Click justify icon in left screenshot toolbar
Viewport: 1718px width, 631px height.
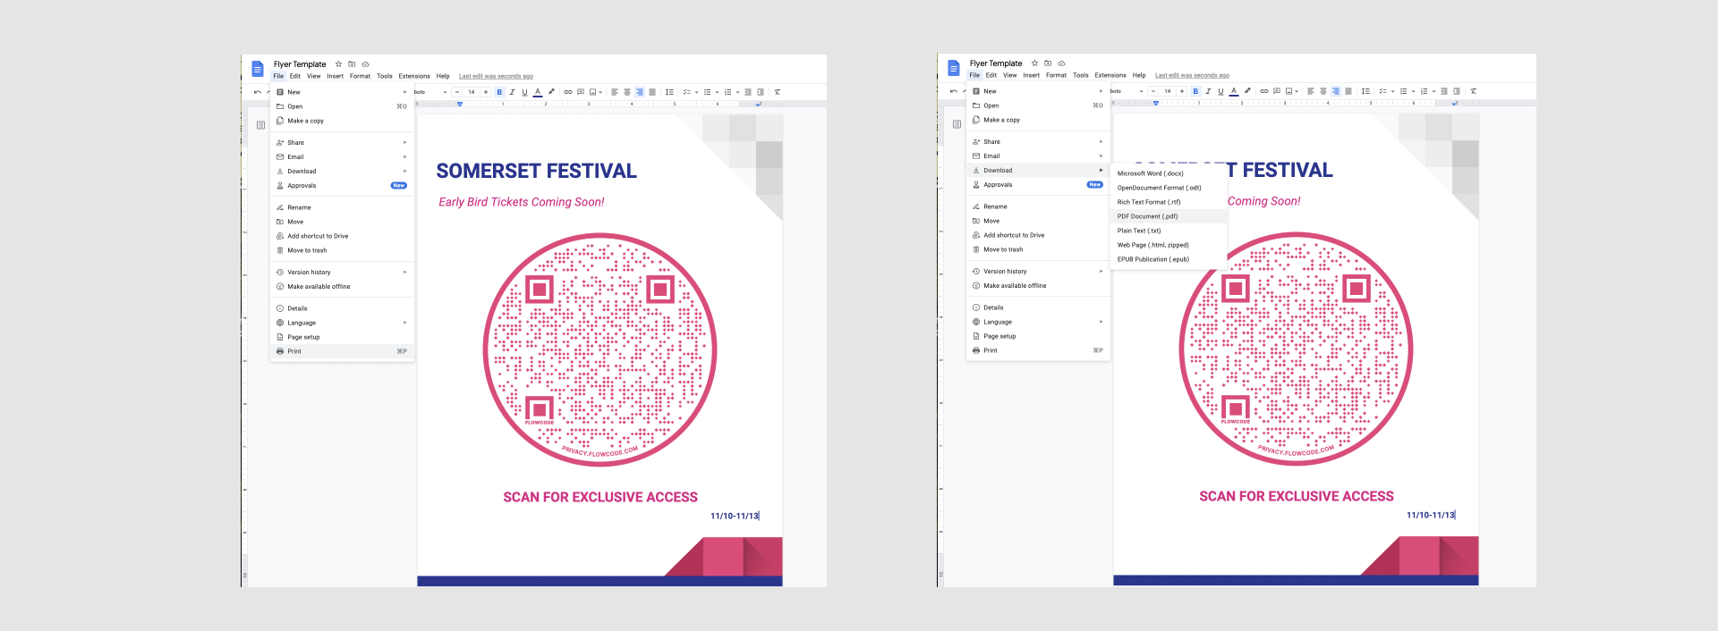[x=652, y=92]
